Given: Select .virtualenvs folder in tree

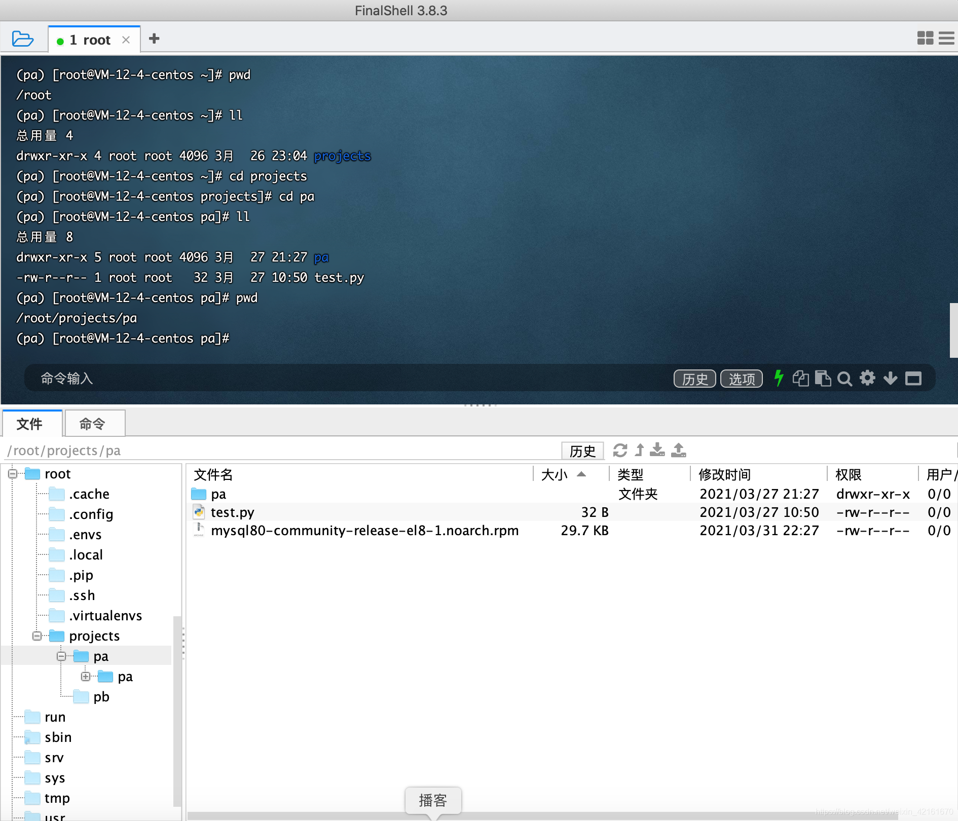Looking at the screenshot, I should point(96,616).
